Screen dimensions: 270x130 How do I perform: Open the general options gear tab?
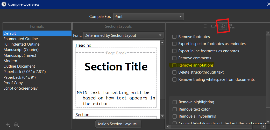point(223,26)
